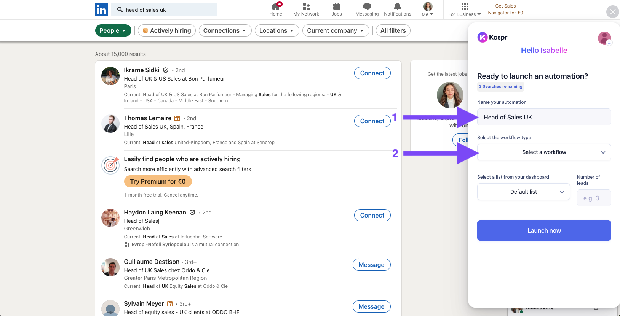Open Thomas Lemaire's profile name link
The height and width of the screenshot is (316, 620).
(x=148, y=118)
